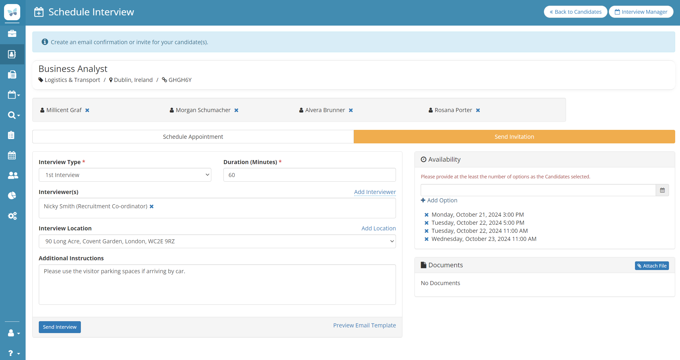Open the Interview Type dropdown

125,175
